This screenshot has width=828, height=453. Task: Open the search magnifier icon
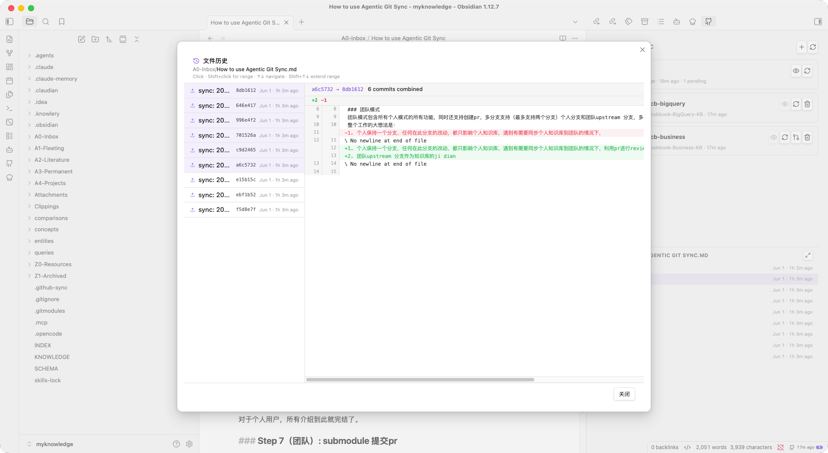tap(46, 22)
